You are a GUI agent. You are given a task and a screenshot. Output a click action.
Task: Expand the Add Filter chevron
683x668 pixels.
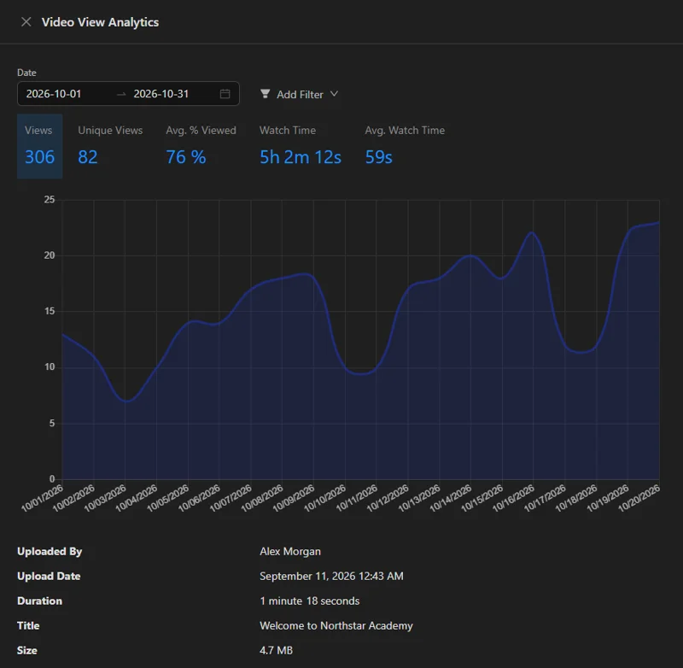[334, 94]
